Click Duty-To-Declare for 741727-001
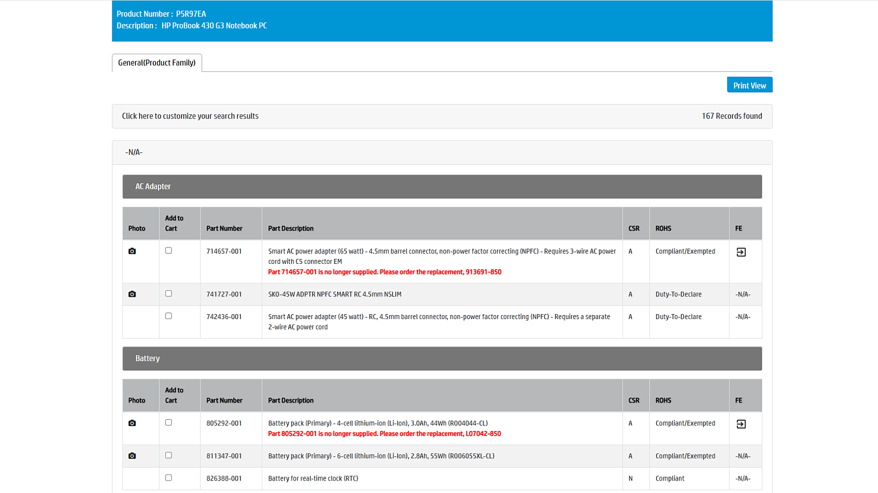 678,294
